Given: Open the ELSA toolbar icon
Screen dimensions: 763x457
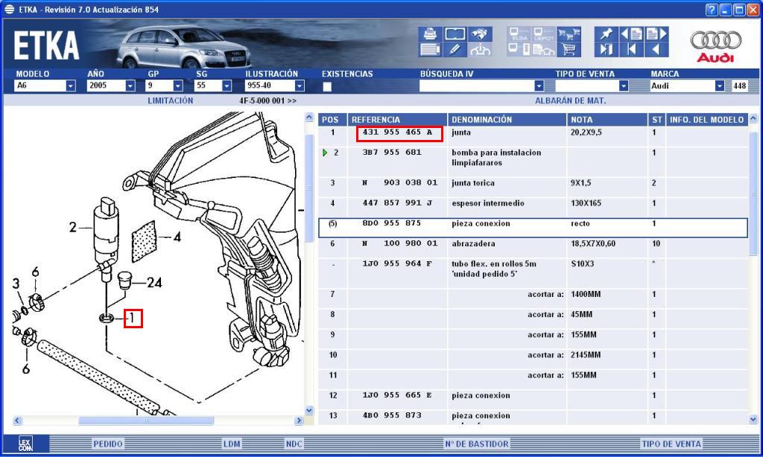Looking at the screenshot, I should coord(519,33).
